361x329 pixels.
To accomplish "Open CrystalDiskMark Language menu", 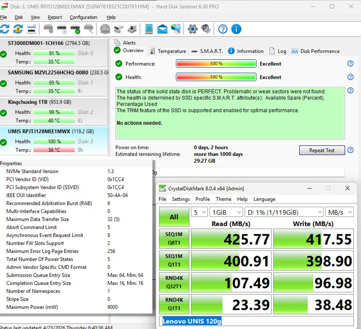I will coord(264,199).
